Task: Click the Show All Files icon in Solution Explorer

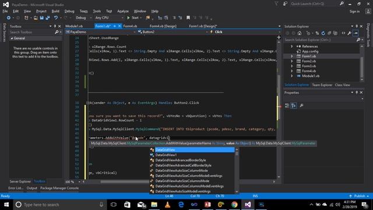Action: (335, 33)
